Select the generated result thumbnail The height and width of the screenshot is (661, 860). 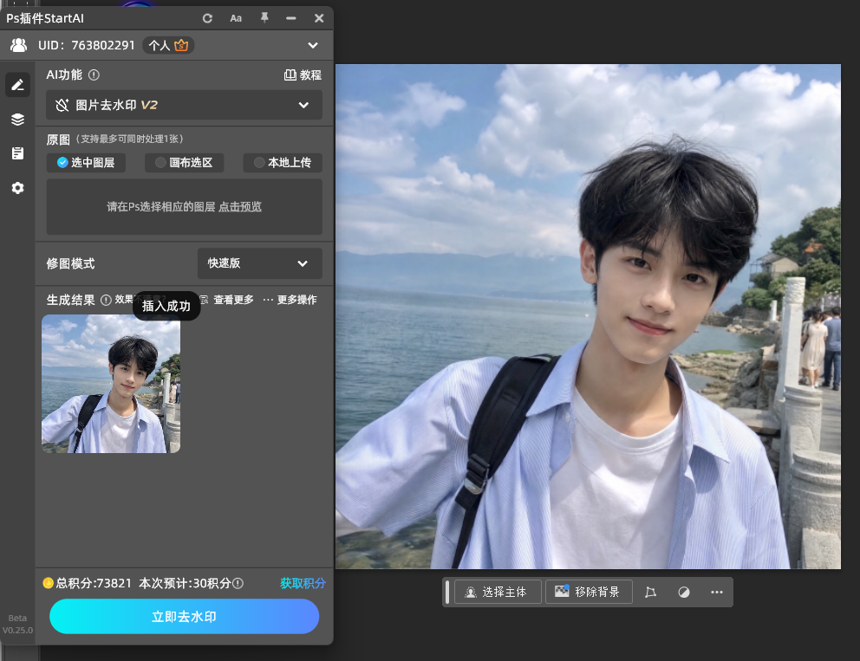point(111,384)
